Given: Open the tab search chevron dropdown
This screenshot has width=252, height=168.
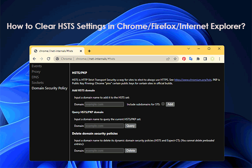Looking at the screenshot, I should (189, 49).
